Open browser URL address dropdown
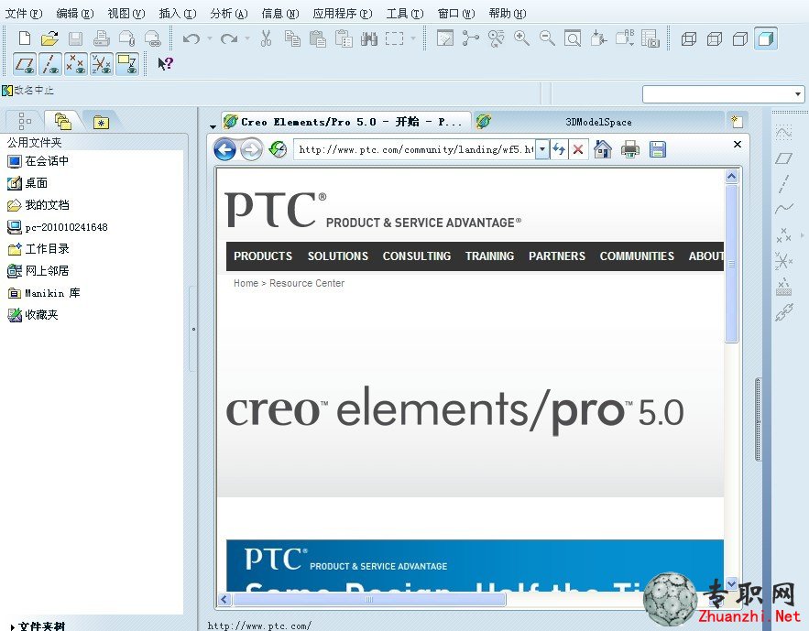809x631 pixels. 541,149
